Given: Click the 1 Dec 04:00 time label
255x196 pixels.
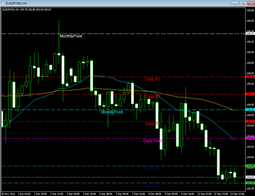Looking at the screenshot, I should pyautogui.click(x=24, y=194).
